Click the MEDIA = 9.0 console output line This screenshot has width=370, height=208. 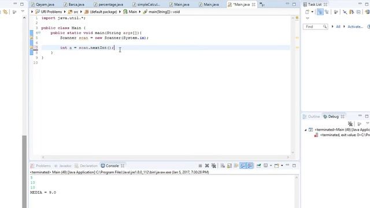tap(43, 192)
